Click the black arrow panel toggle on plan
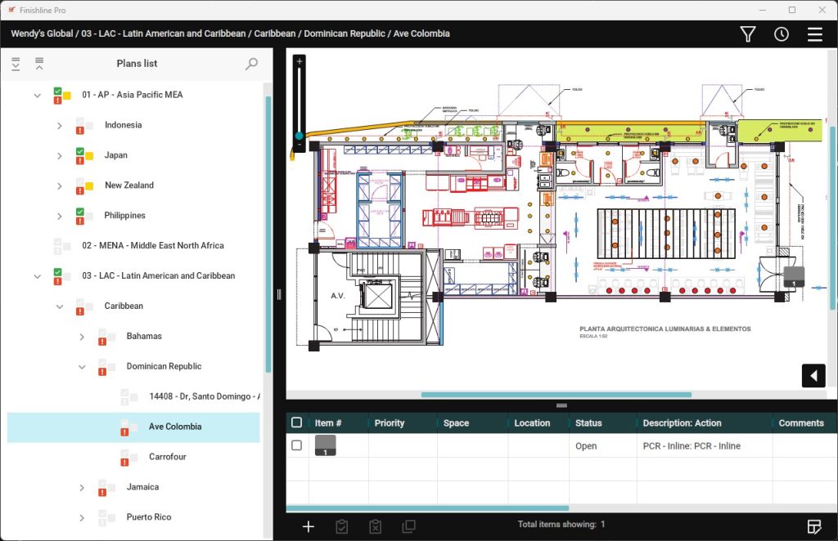 click(x=813, y=375)
